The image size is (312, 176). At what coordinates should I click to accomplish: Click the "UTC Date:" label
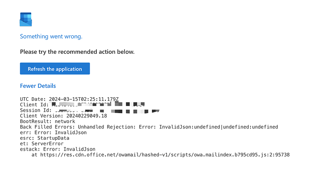[x=33, y=99]
